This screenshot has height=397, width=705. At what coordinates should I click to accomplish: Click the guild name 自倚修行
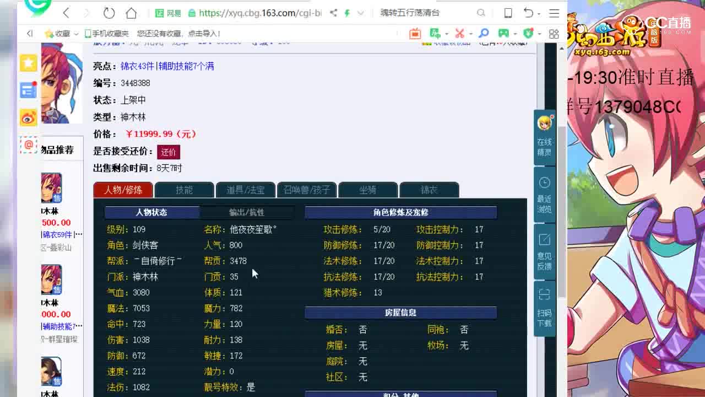coord(158,261)
